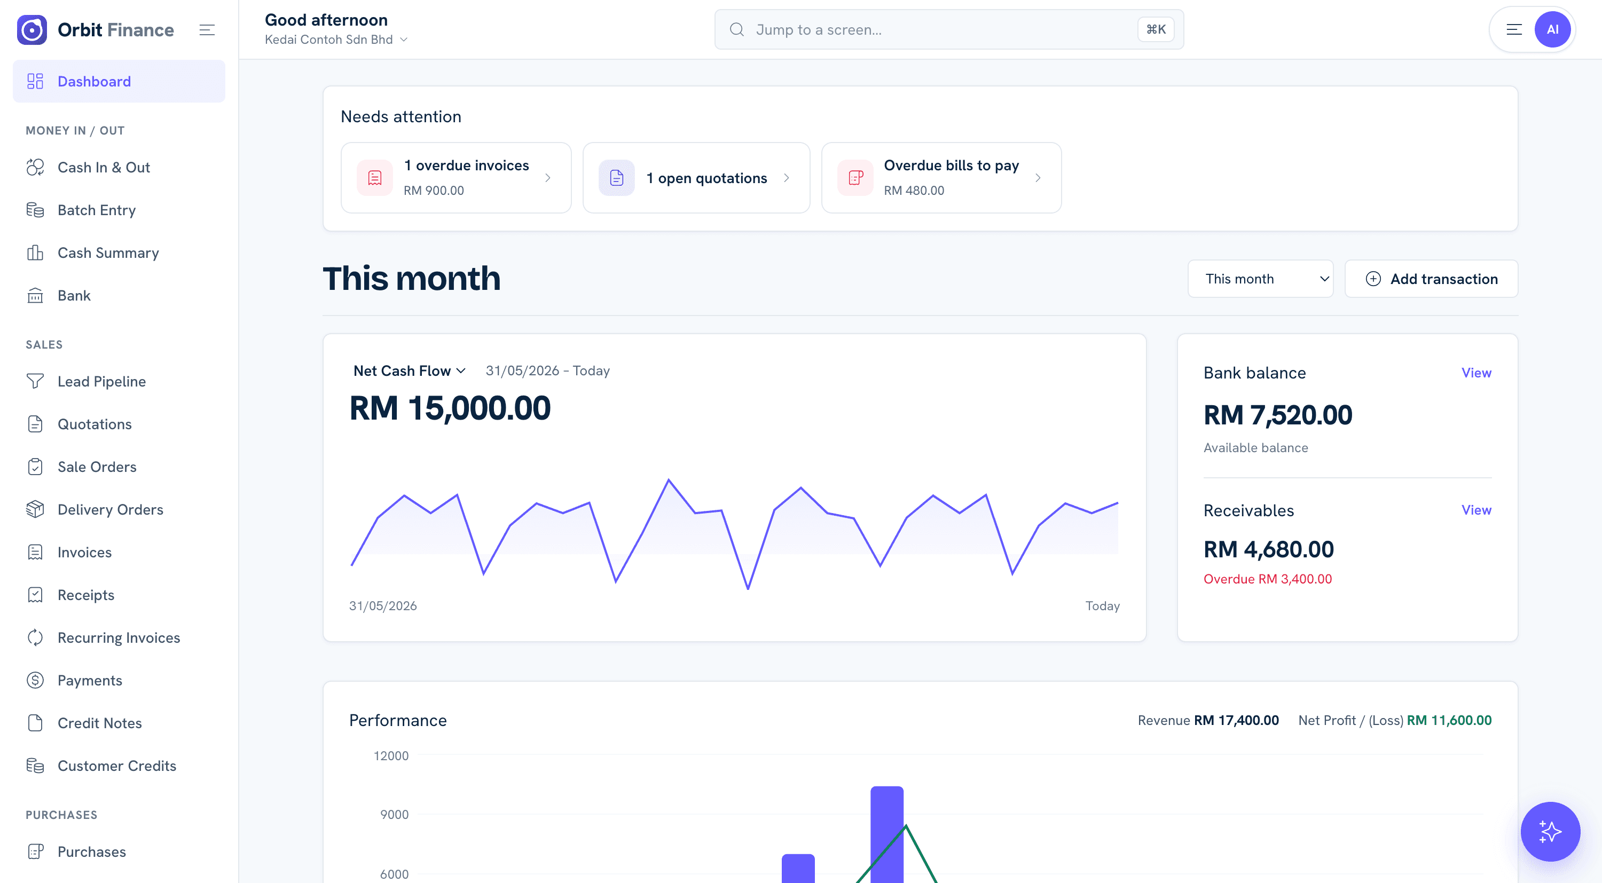1602x883 pixels.
Task: Click the overdue bills icon
Action: 855,178
